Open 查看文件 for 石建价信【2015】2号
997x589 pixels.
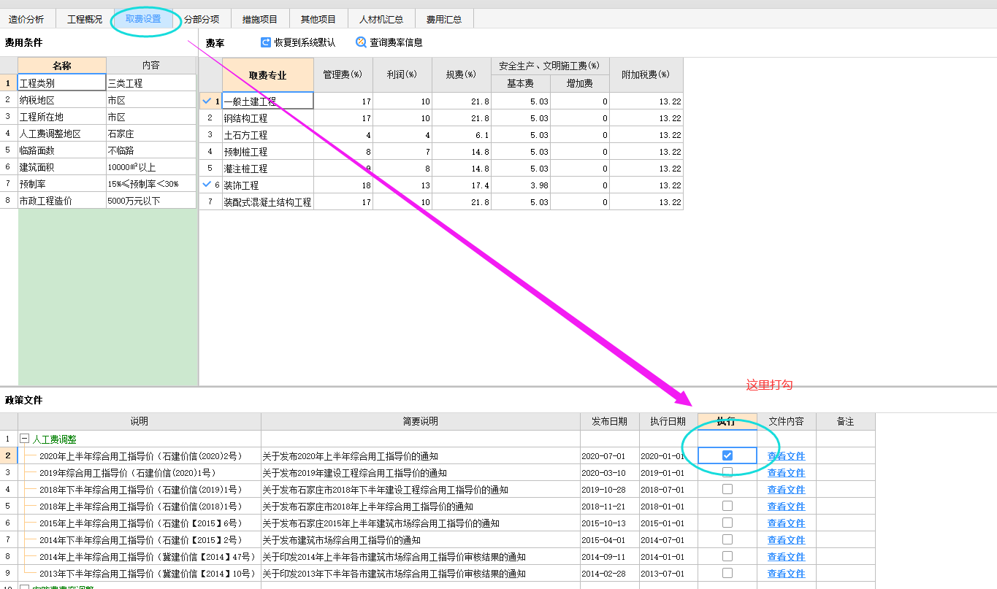pyautogui.click(x=786, y=540)
